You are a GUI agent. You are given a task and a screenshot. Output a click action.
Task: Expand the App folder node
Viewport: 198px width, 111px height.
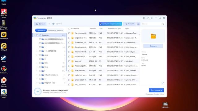click(37, 55)
